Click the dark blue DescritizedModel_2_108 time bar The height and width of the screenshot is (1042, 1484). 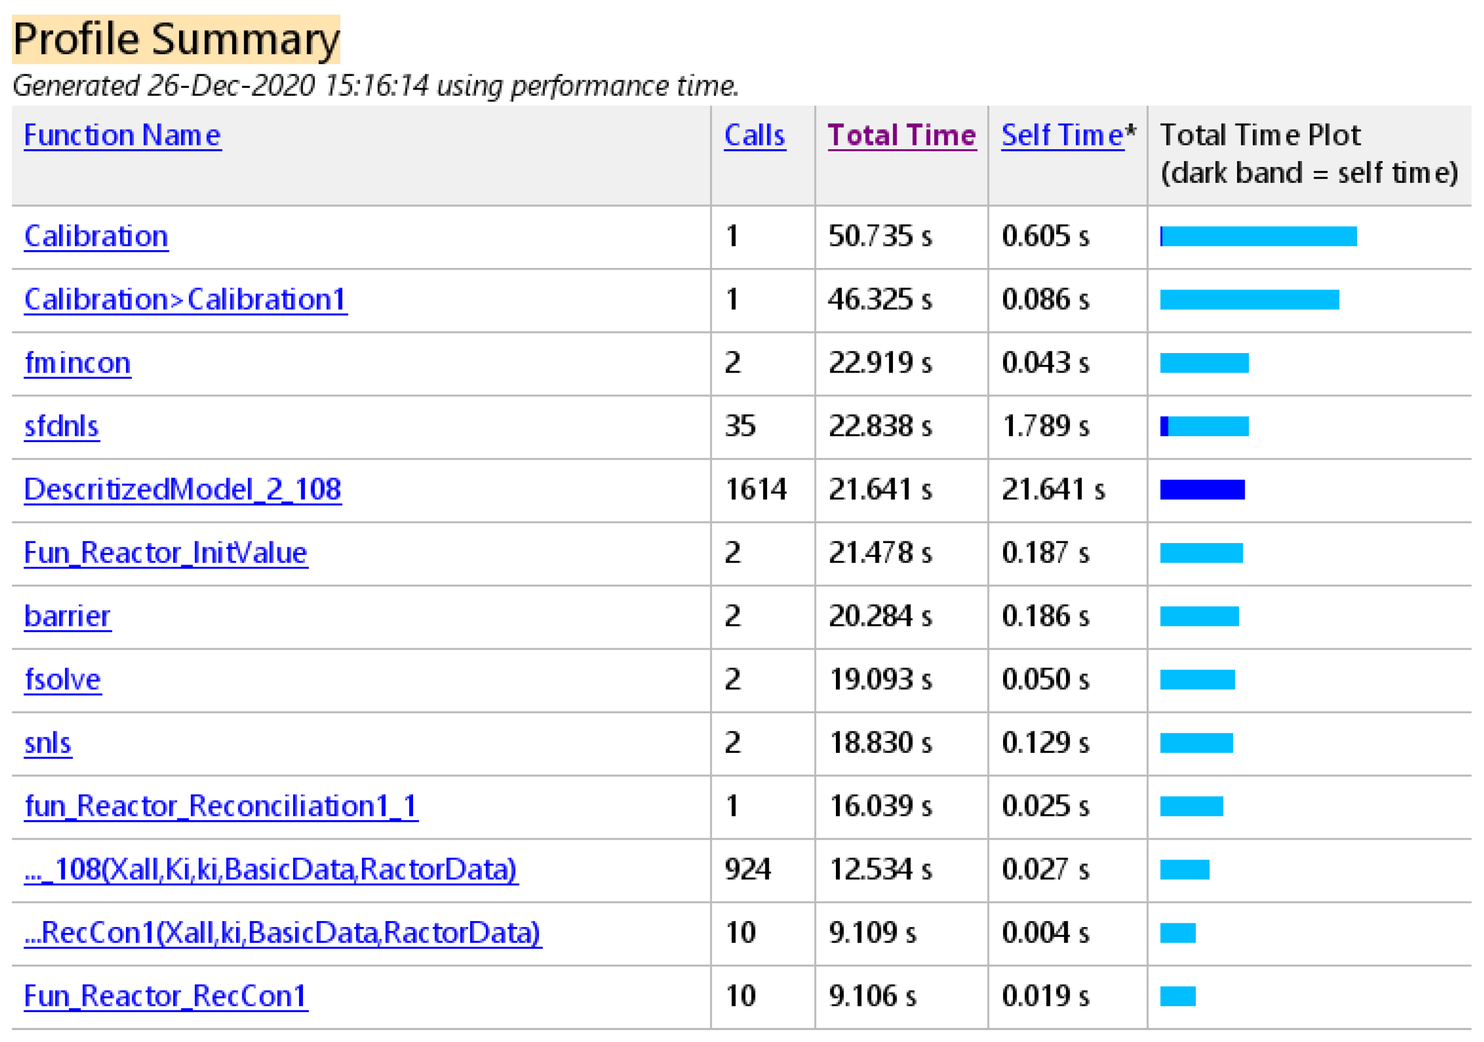point(1202,490)
